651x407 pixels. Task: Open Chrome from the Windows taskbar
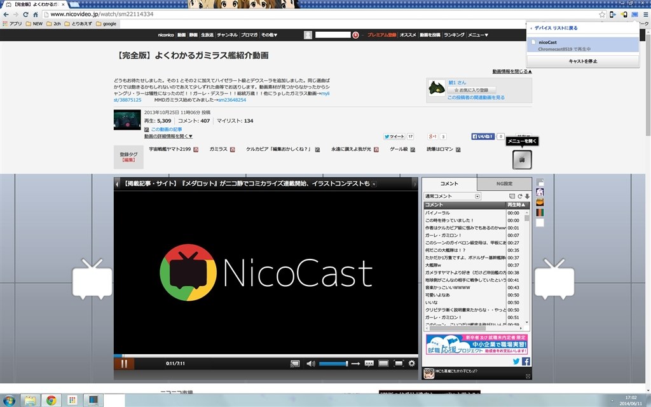[51, 401]
